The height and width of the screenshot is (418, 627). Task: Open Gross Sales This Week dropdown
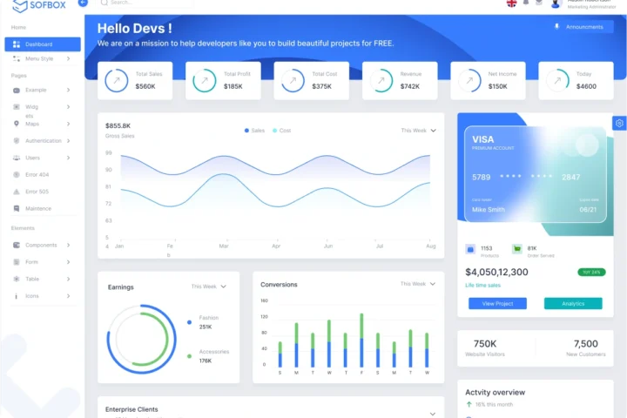tap(418, 131)
